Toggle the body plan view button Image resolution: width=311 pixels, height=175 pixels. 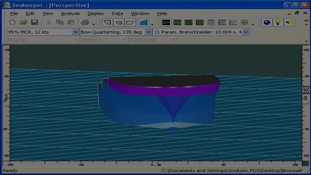click(107, 22)
